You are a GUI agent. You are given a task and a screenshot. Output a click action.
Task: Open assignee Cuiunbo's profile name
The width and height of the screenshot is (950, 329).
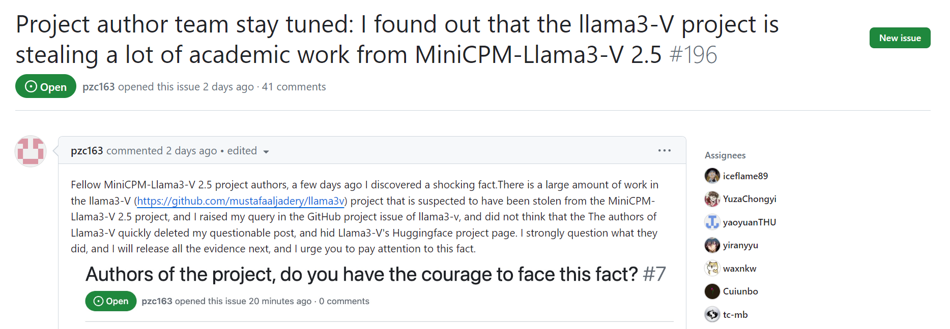click(x=740, y=291)
